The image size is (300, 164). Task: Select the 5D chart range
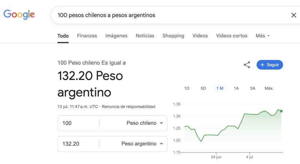tap(203, 89)
